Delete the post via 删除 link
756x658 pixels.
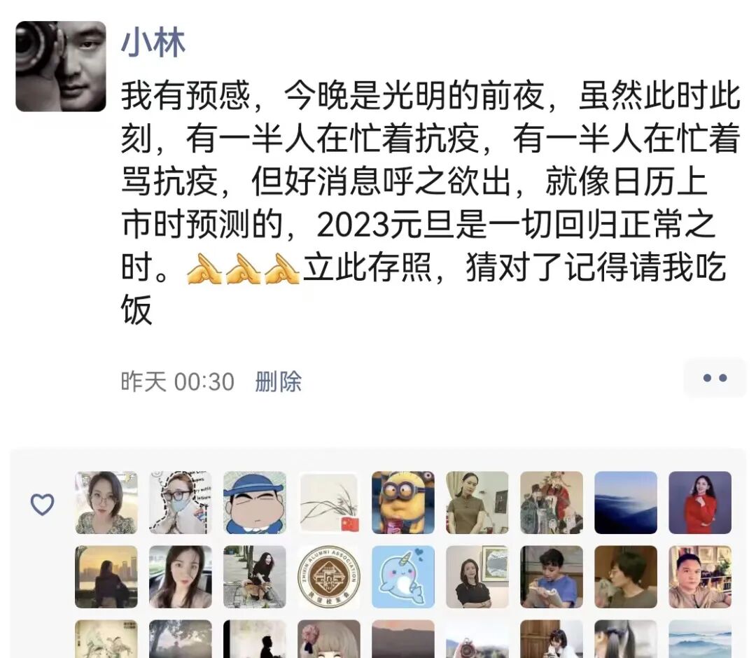pos(278,381)
